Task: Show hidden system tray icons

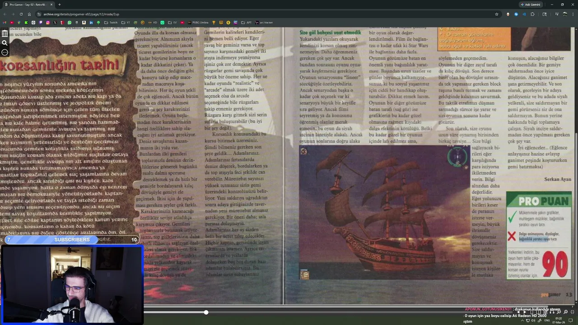Action: point(522,320)
